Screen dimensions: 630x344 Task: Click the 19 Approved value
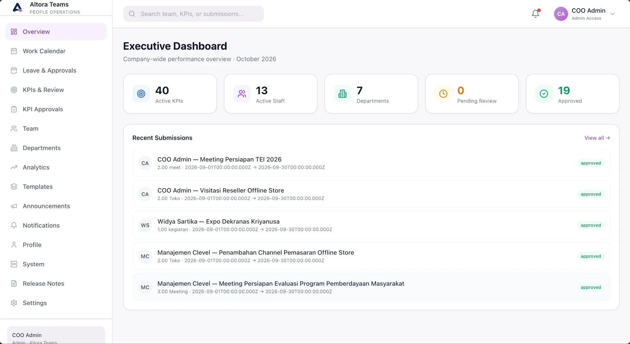(564, 91)
